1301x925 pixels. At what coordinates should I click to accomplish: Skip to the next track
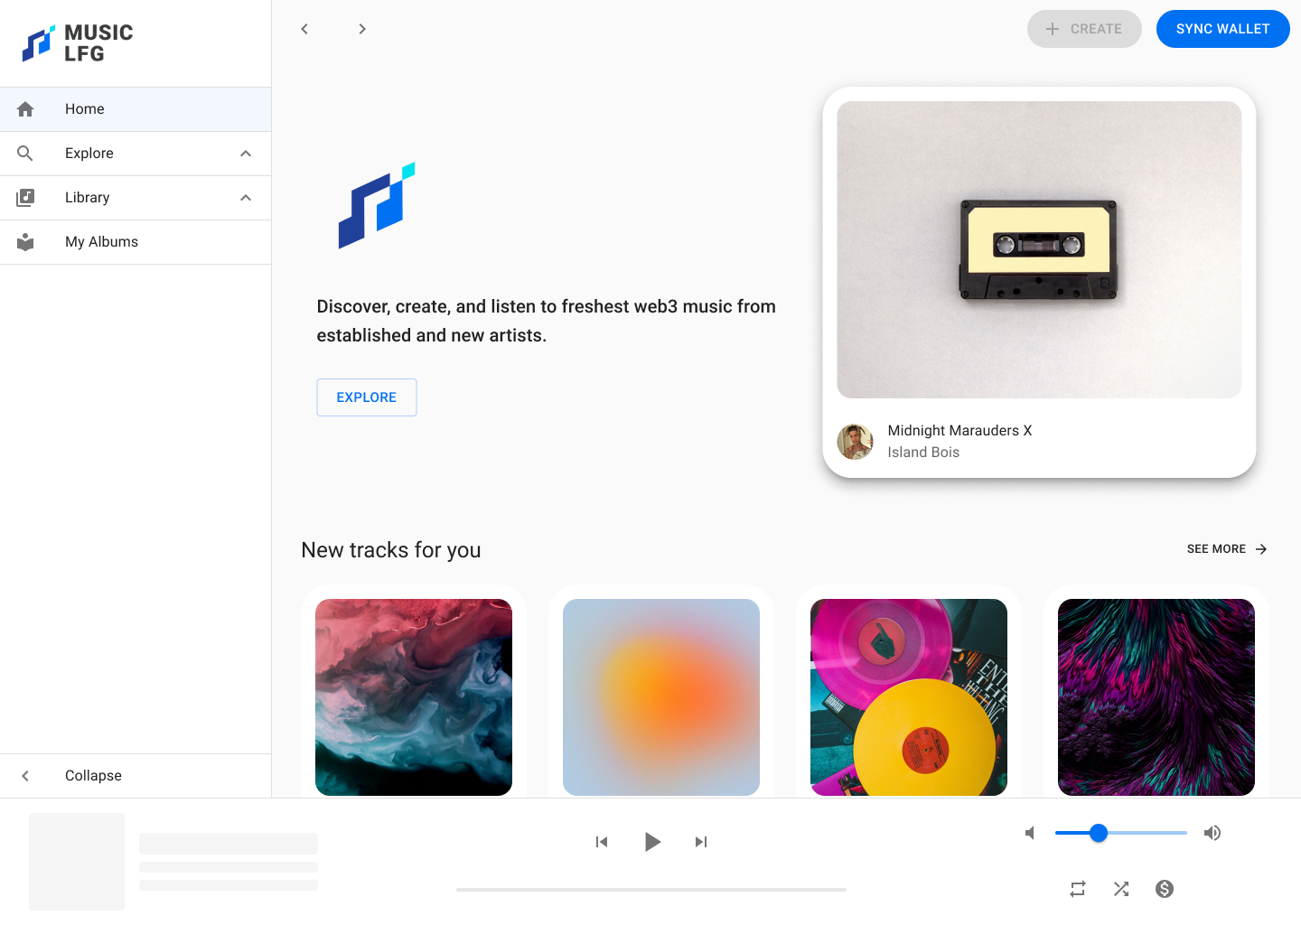(x=701, y=842)
